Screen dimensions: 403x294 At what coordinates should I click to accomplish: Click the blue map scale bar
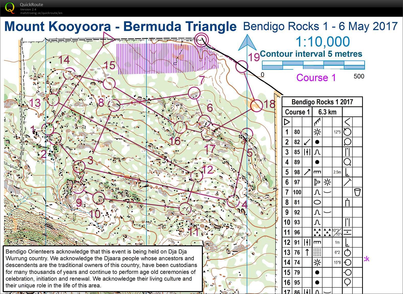point(313,65)
